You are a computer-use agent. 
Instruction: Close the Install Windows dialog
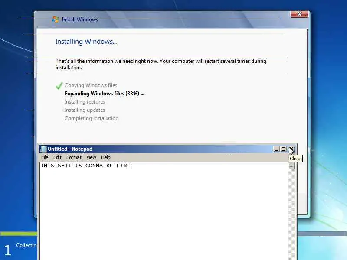pos(299,14)
